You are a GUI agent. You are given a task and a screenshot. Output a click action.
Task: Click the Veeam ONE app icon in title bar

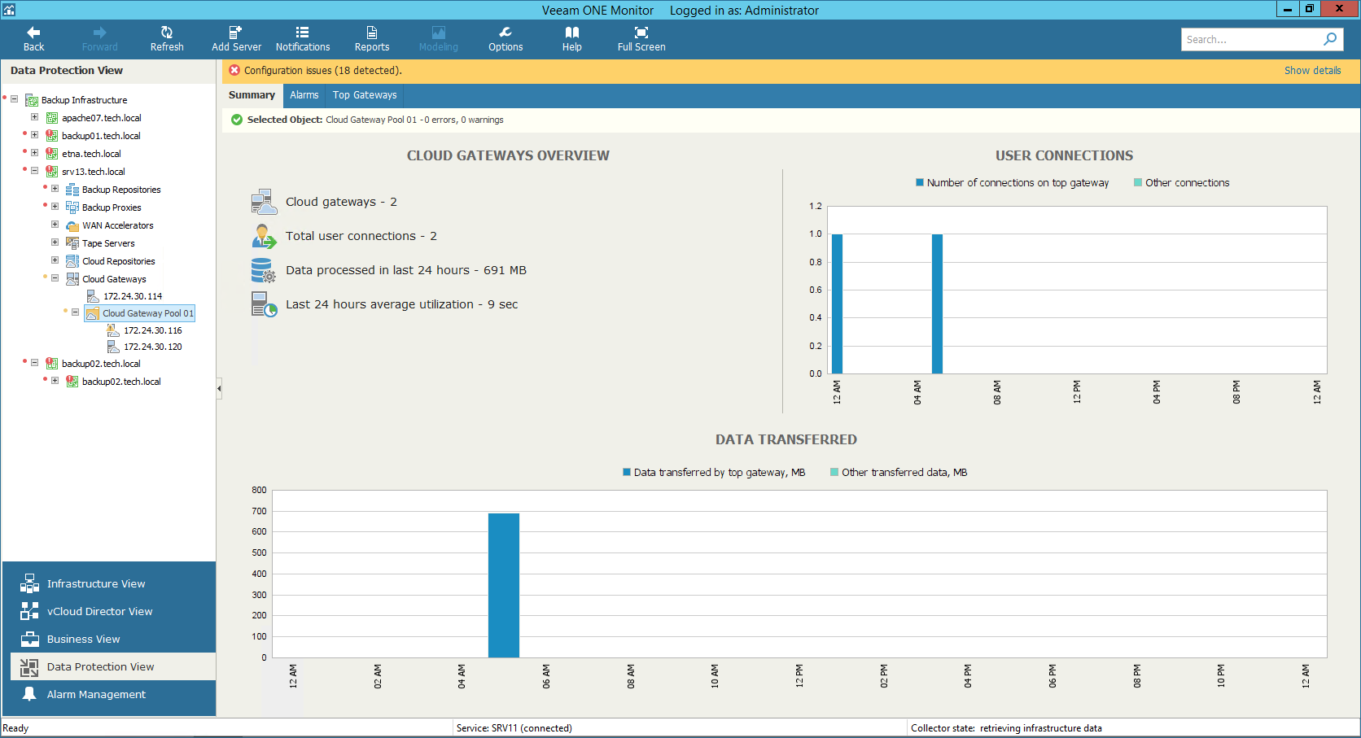click(x=9, y=10)
